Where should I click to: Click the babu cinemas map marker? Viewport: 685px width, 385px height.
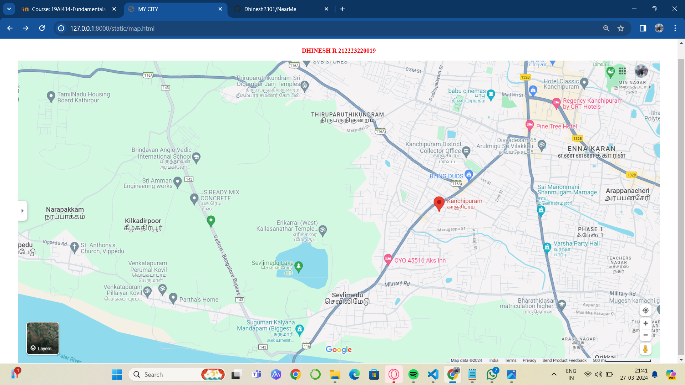point(491,94)
